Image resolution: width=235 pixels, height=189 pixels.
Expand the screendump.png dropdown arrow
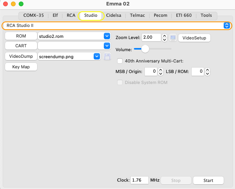pyautogui.click(x=97, y=56)
